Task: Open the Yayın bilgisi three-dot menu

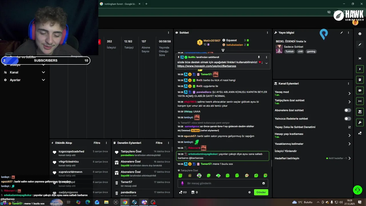Action: click(348, 33)
